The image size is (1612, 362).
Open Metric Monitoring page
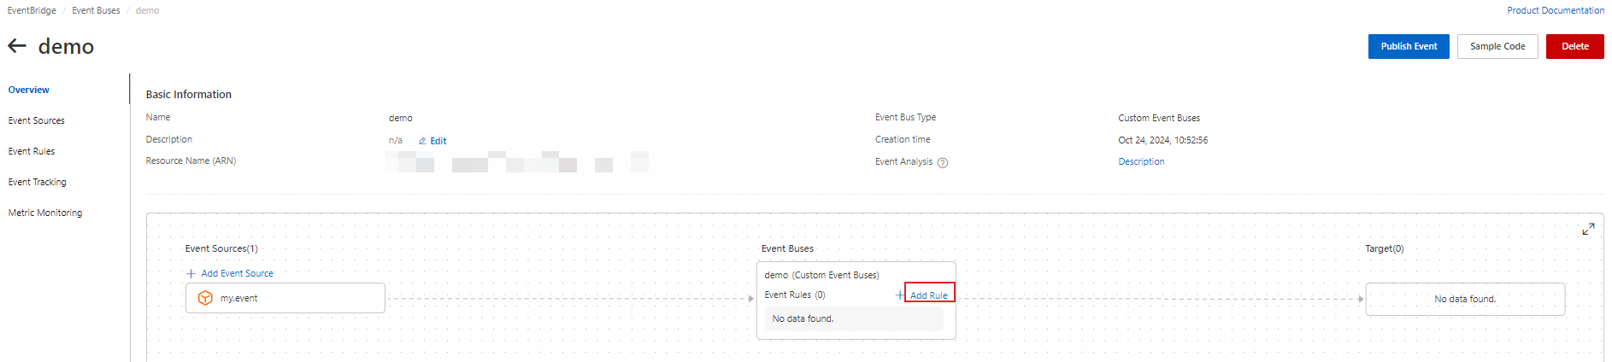click(x=45, y=213)
